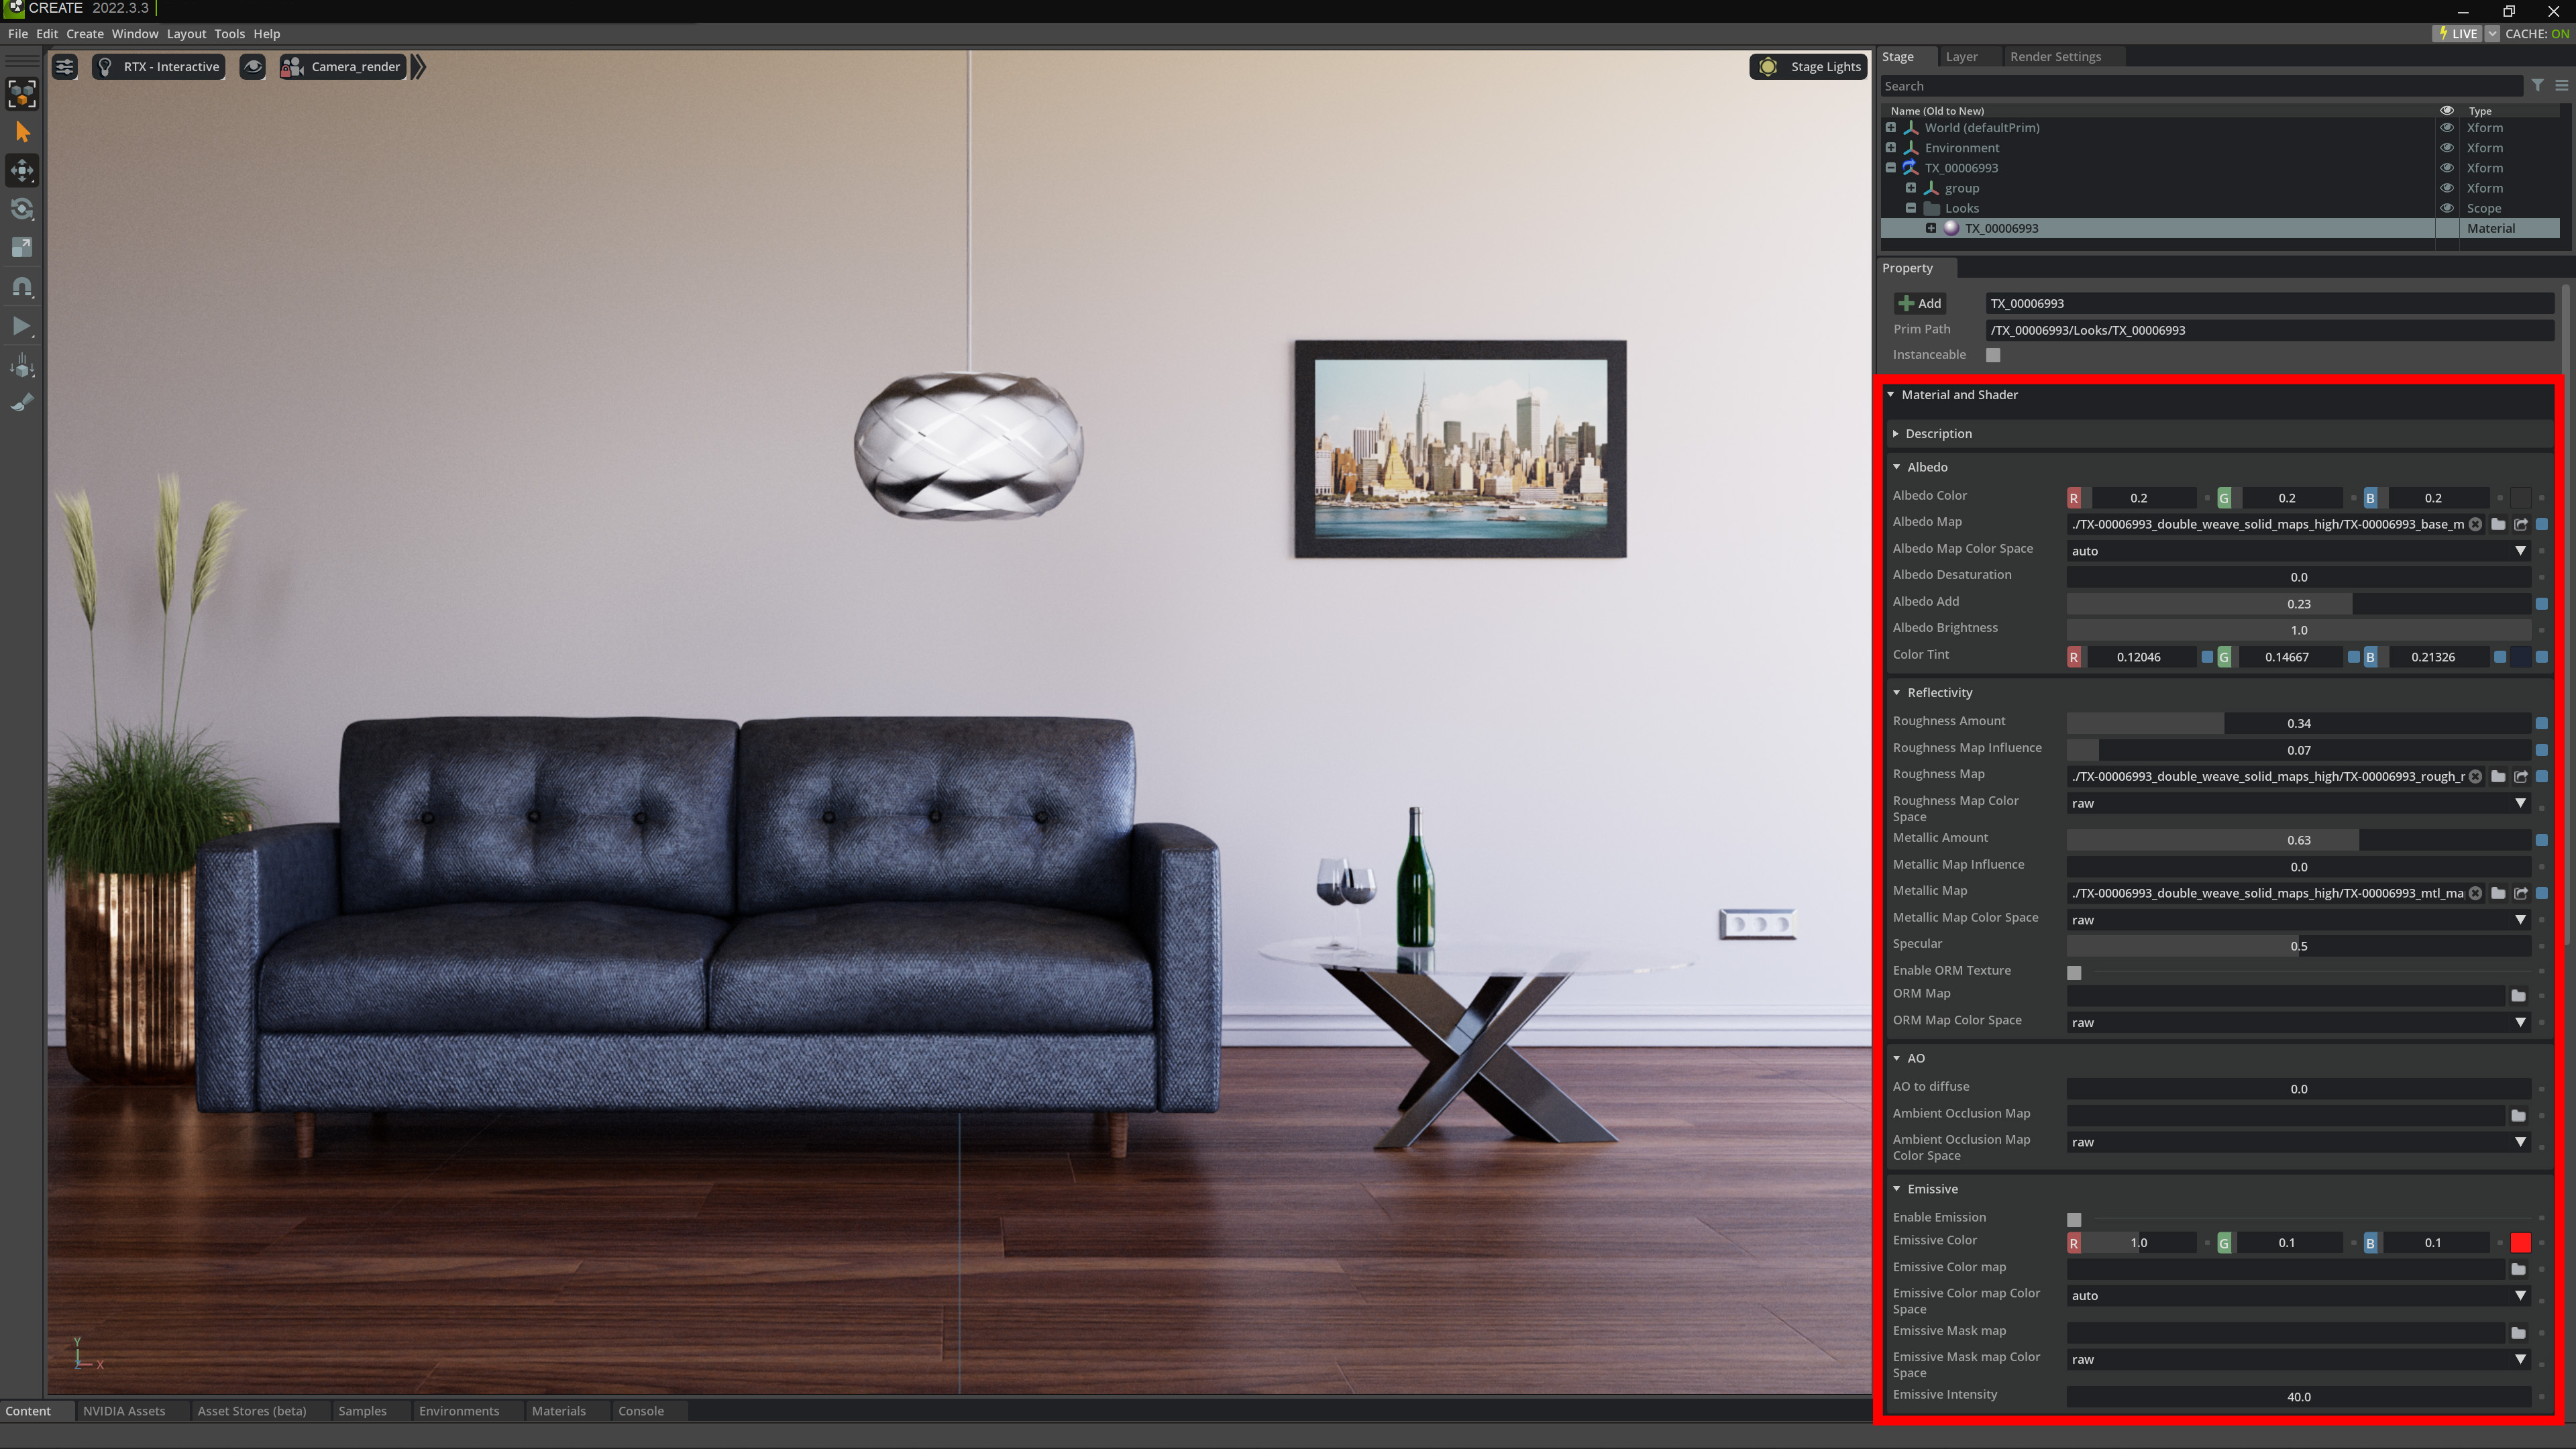The image size is (2576, 1449).
Task: Check the Enable Emission checkbox
Action: click(x=2074, y=1219)
